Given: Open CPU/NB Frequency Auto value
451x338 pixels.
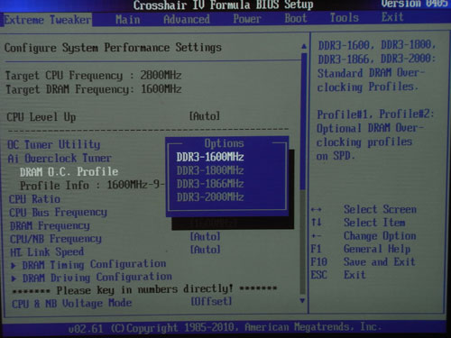Looking at the screenshot, I should coord(206,236).
